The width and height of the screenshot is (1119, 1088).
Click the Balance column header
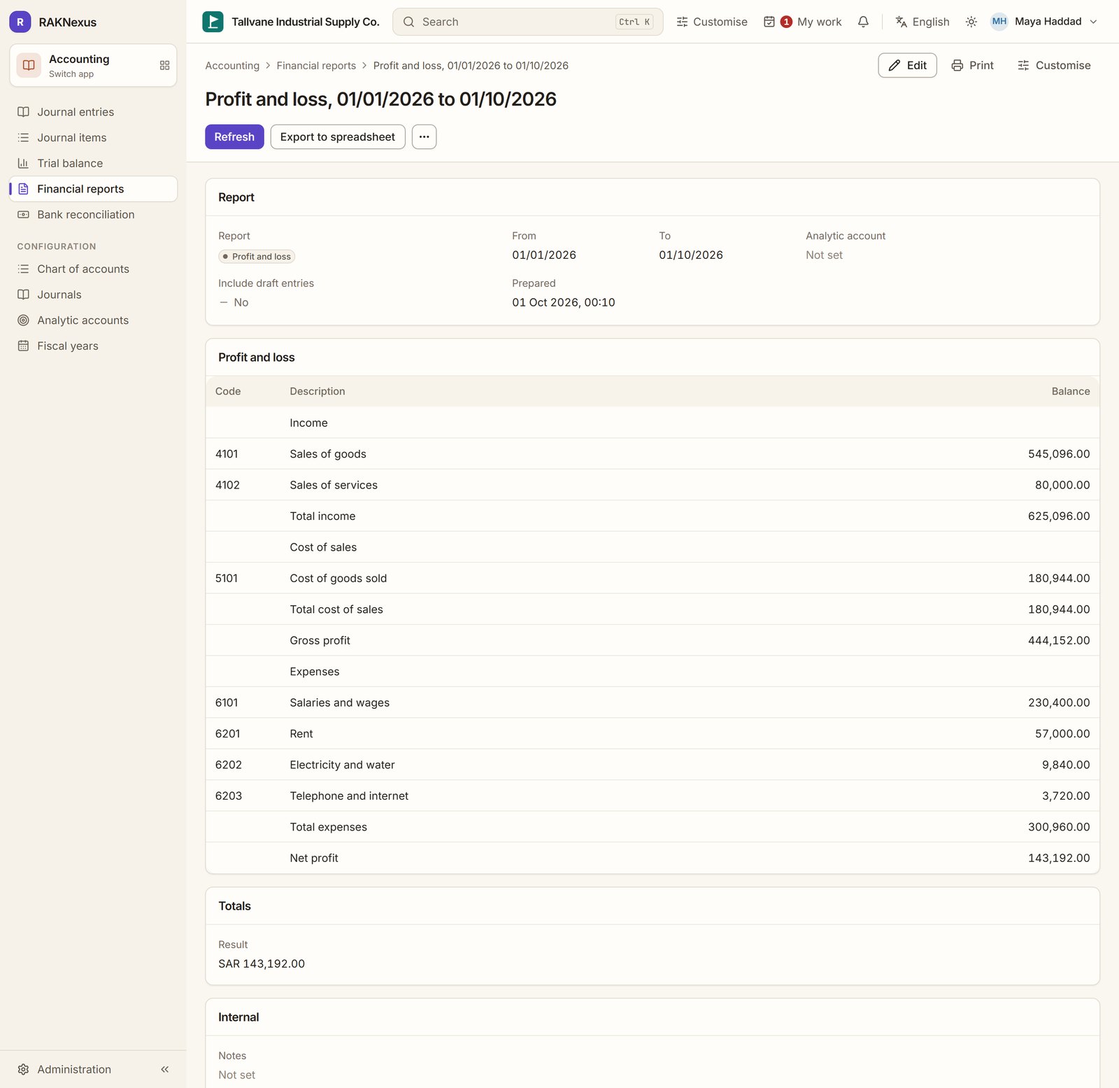point(1071,391)
